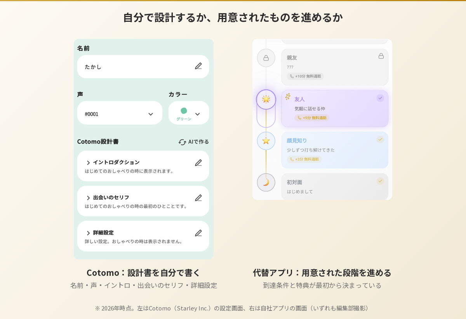
Task: Expand the 出会いのセリフ chevron
Action: 88,198
